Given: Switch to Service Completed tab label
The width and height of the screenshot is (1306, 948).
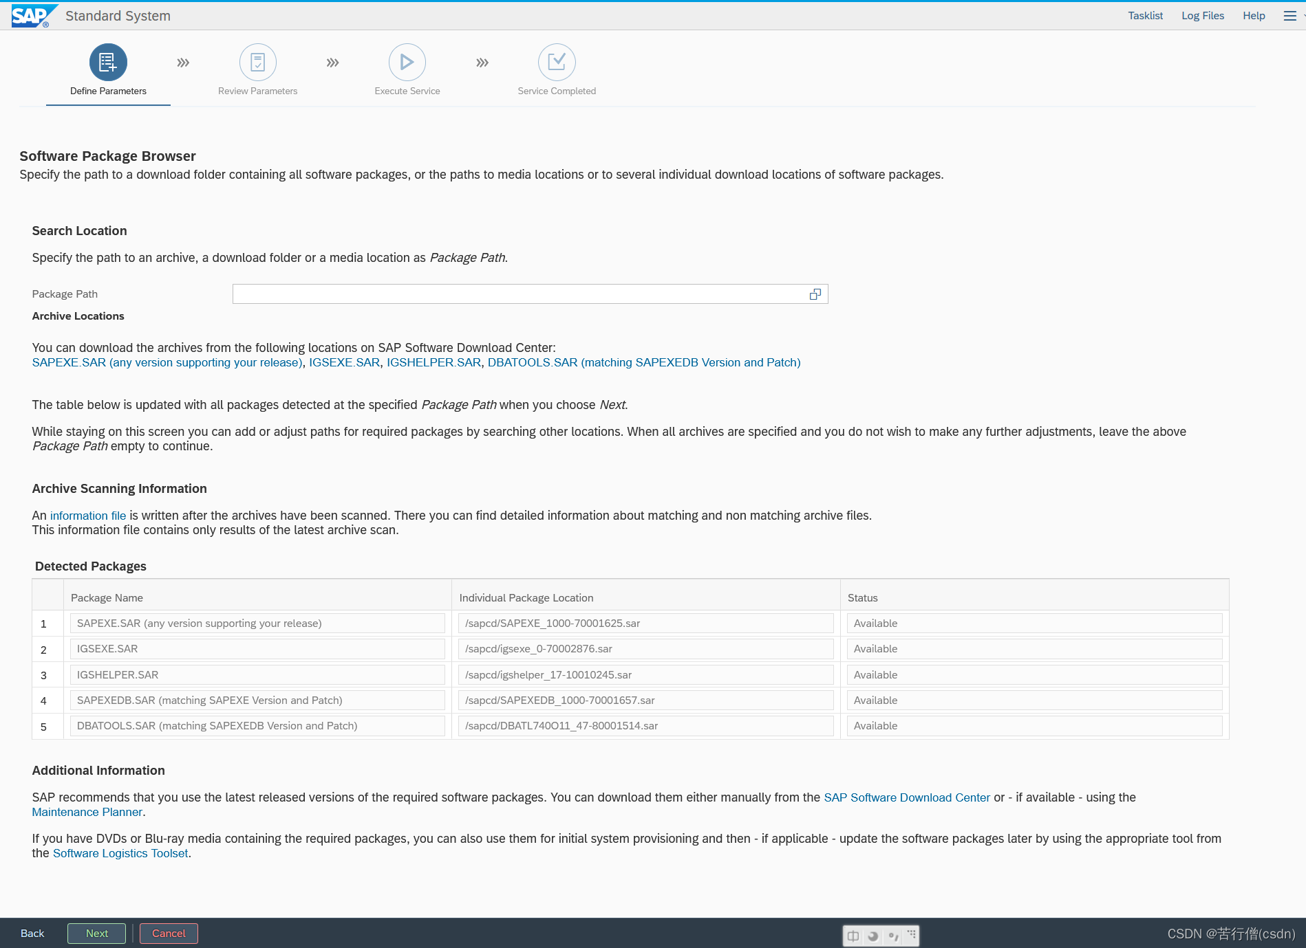Looking at the screenshot, I should click(557, 91).
